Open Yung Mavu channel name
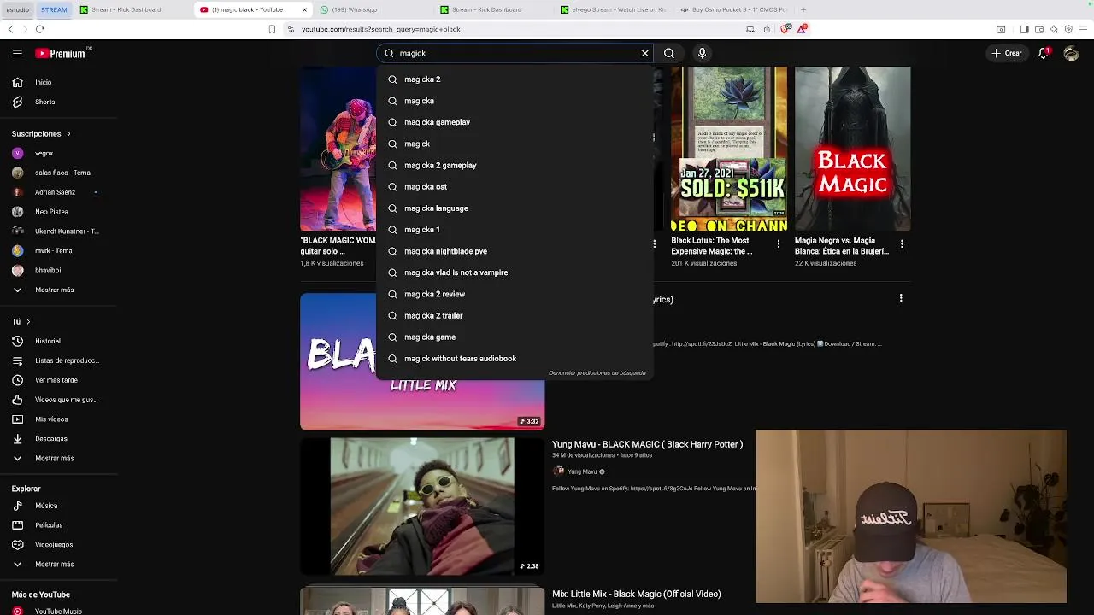This screenshot has height=615, width=1094. [582, 471]
